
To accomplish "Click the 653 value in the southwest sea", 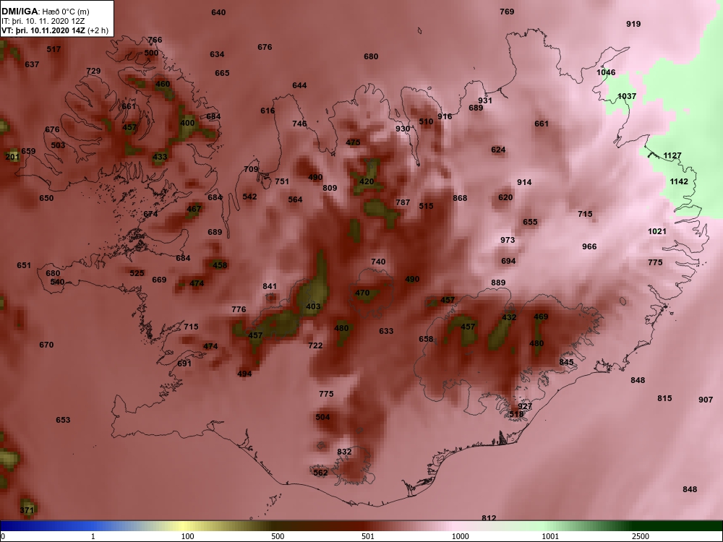I will click(x=63, y=421).
